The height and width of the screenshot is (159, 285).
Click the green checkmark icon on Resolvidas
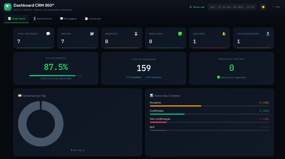[x=180, y=34]
